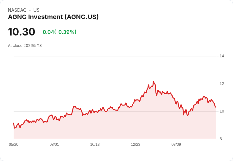The image size is (233, 161).
Task: Click the dot separator between NASDAQ and US
Action: click(x=30, y=10)
